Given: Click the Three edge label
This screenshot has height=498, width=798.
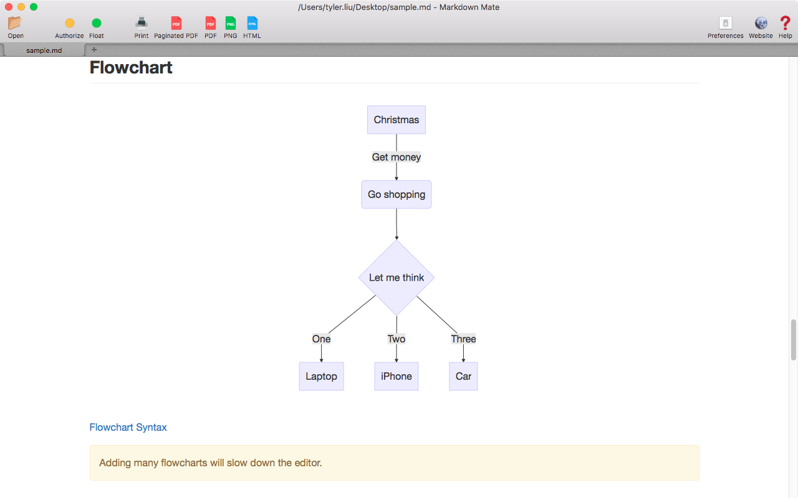Looking at the screenshot, I should [x=463, y=339].
